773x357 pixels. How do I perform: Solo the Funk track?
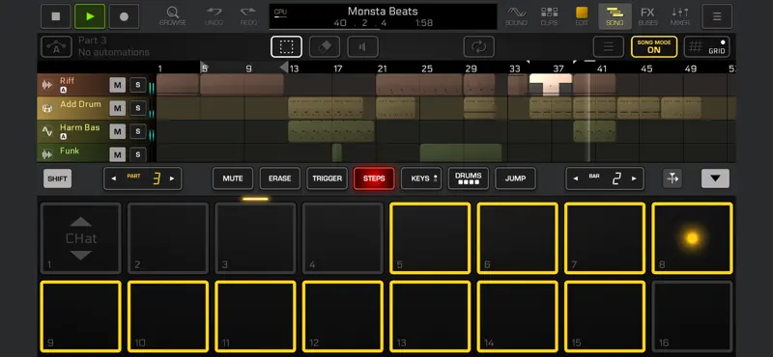tap(137, 154)
